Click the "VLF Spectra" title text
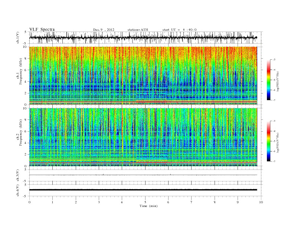The image size is (294, 227). click(x=42, y=29)
